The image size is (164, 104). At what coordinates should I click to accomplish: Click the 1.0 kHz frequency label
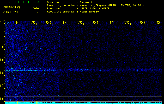[2, 47]
